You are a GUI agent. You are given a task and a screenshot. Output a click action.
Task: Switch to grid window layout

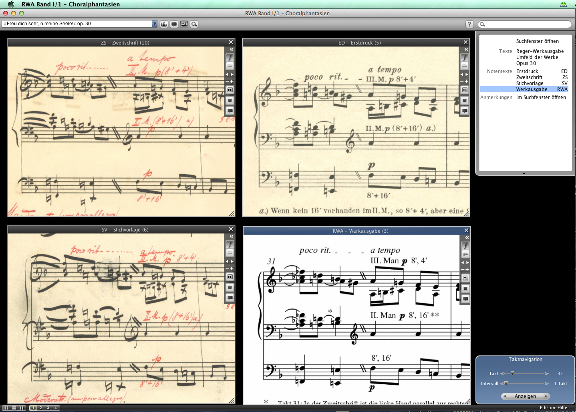(x=6, y=408)
